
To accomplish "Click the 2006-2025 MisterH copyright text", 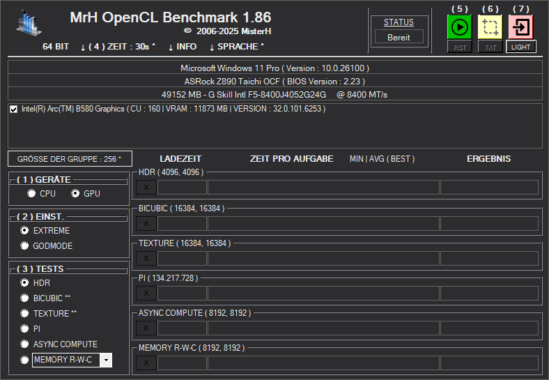I will click(228, 31).
